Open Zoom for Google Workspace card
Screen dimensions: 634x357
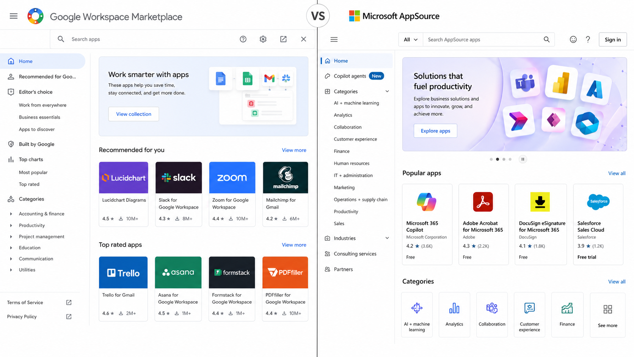232,194
